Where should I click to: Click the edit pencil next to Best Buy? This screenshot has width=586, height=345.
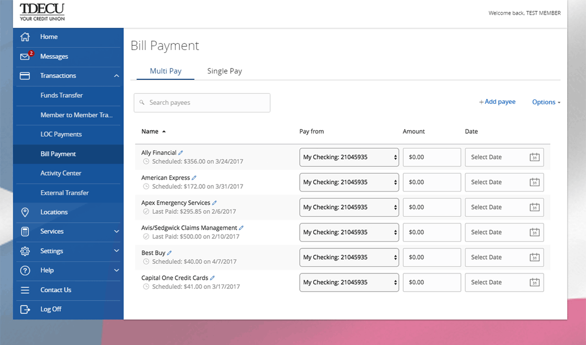170,253
